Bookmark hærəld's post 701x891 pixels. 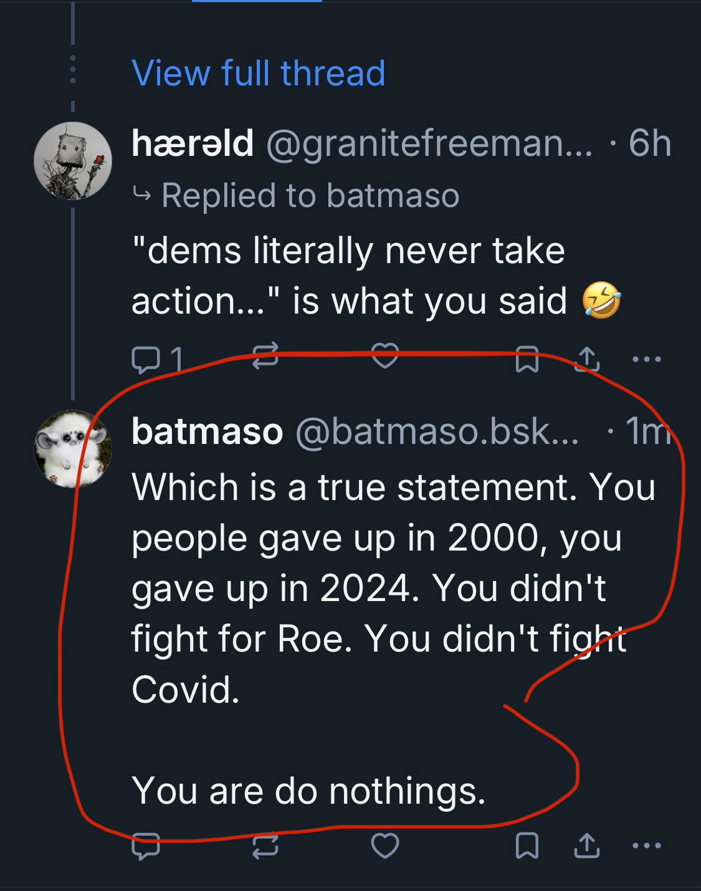(x=527, y=361)
